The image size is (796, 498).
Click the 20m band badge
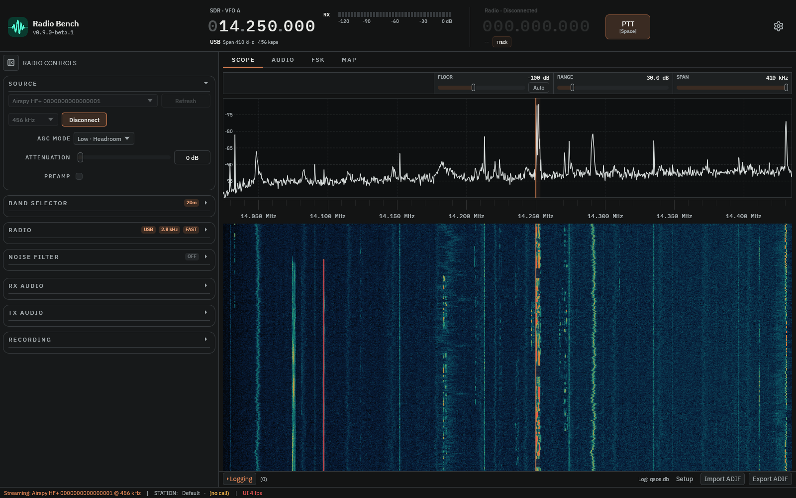[x=192, y=203]
